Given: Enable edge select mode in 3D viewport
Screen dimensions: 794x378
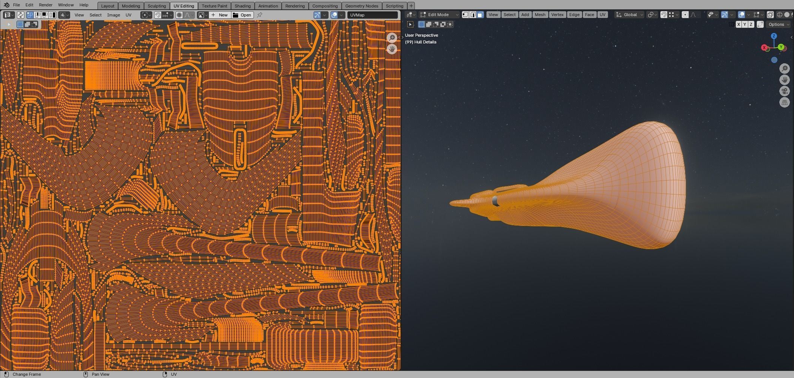Looking at the screenshot, I should pyautogui.click(x=473, y=15).
